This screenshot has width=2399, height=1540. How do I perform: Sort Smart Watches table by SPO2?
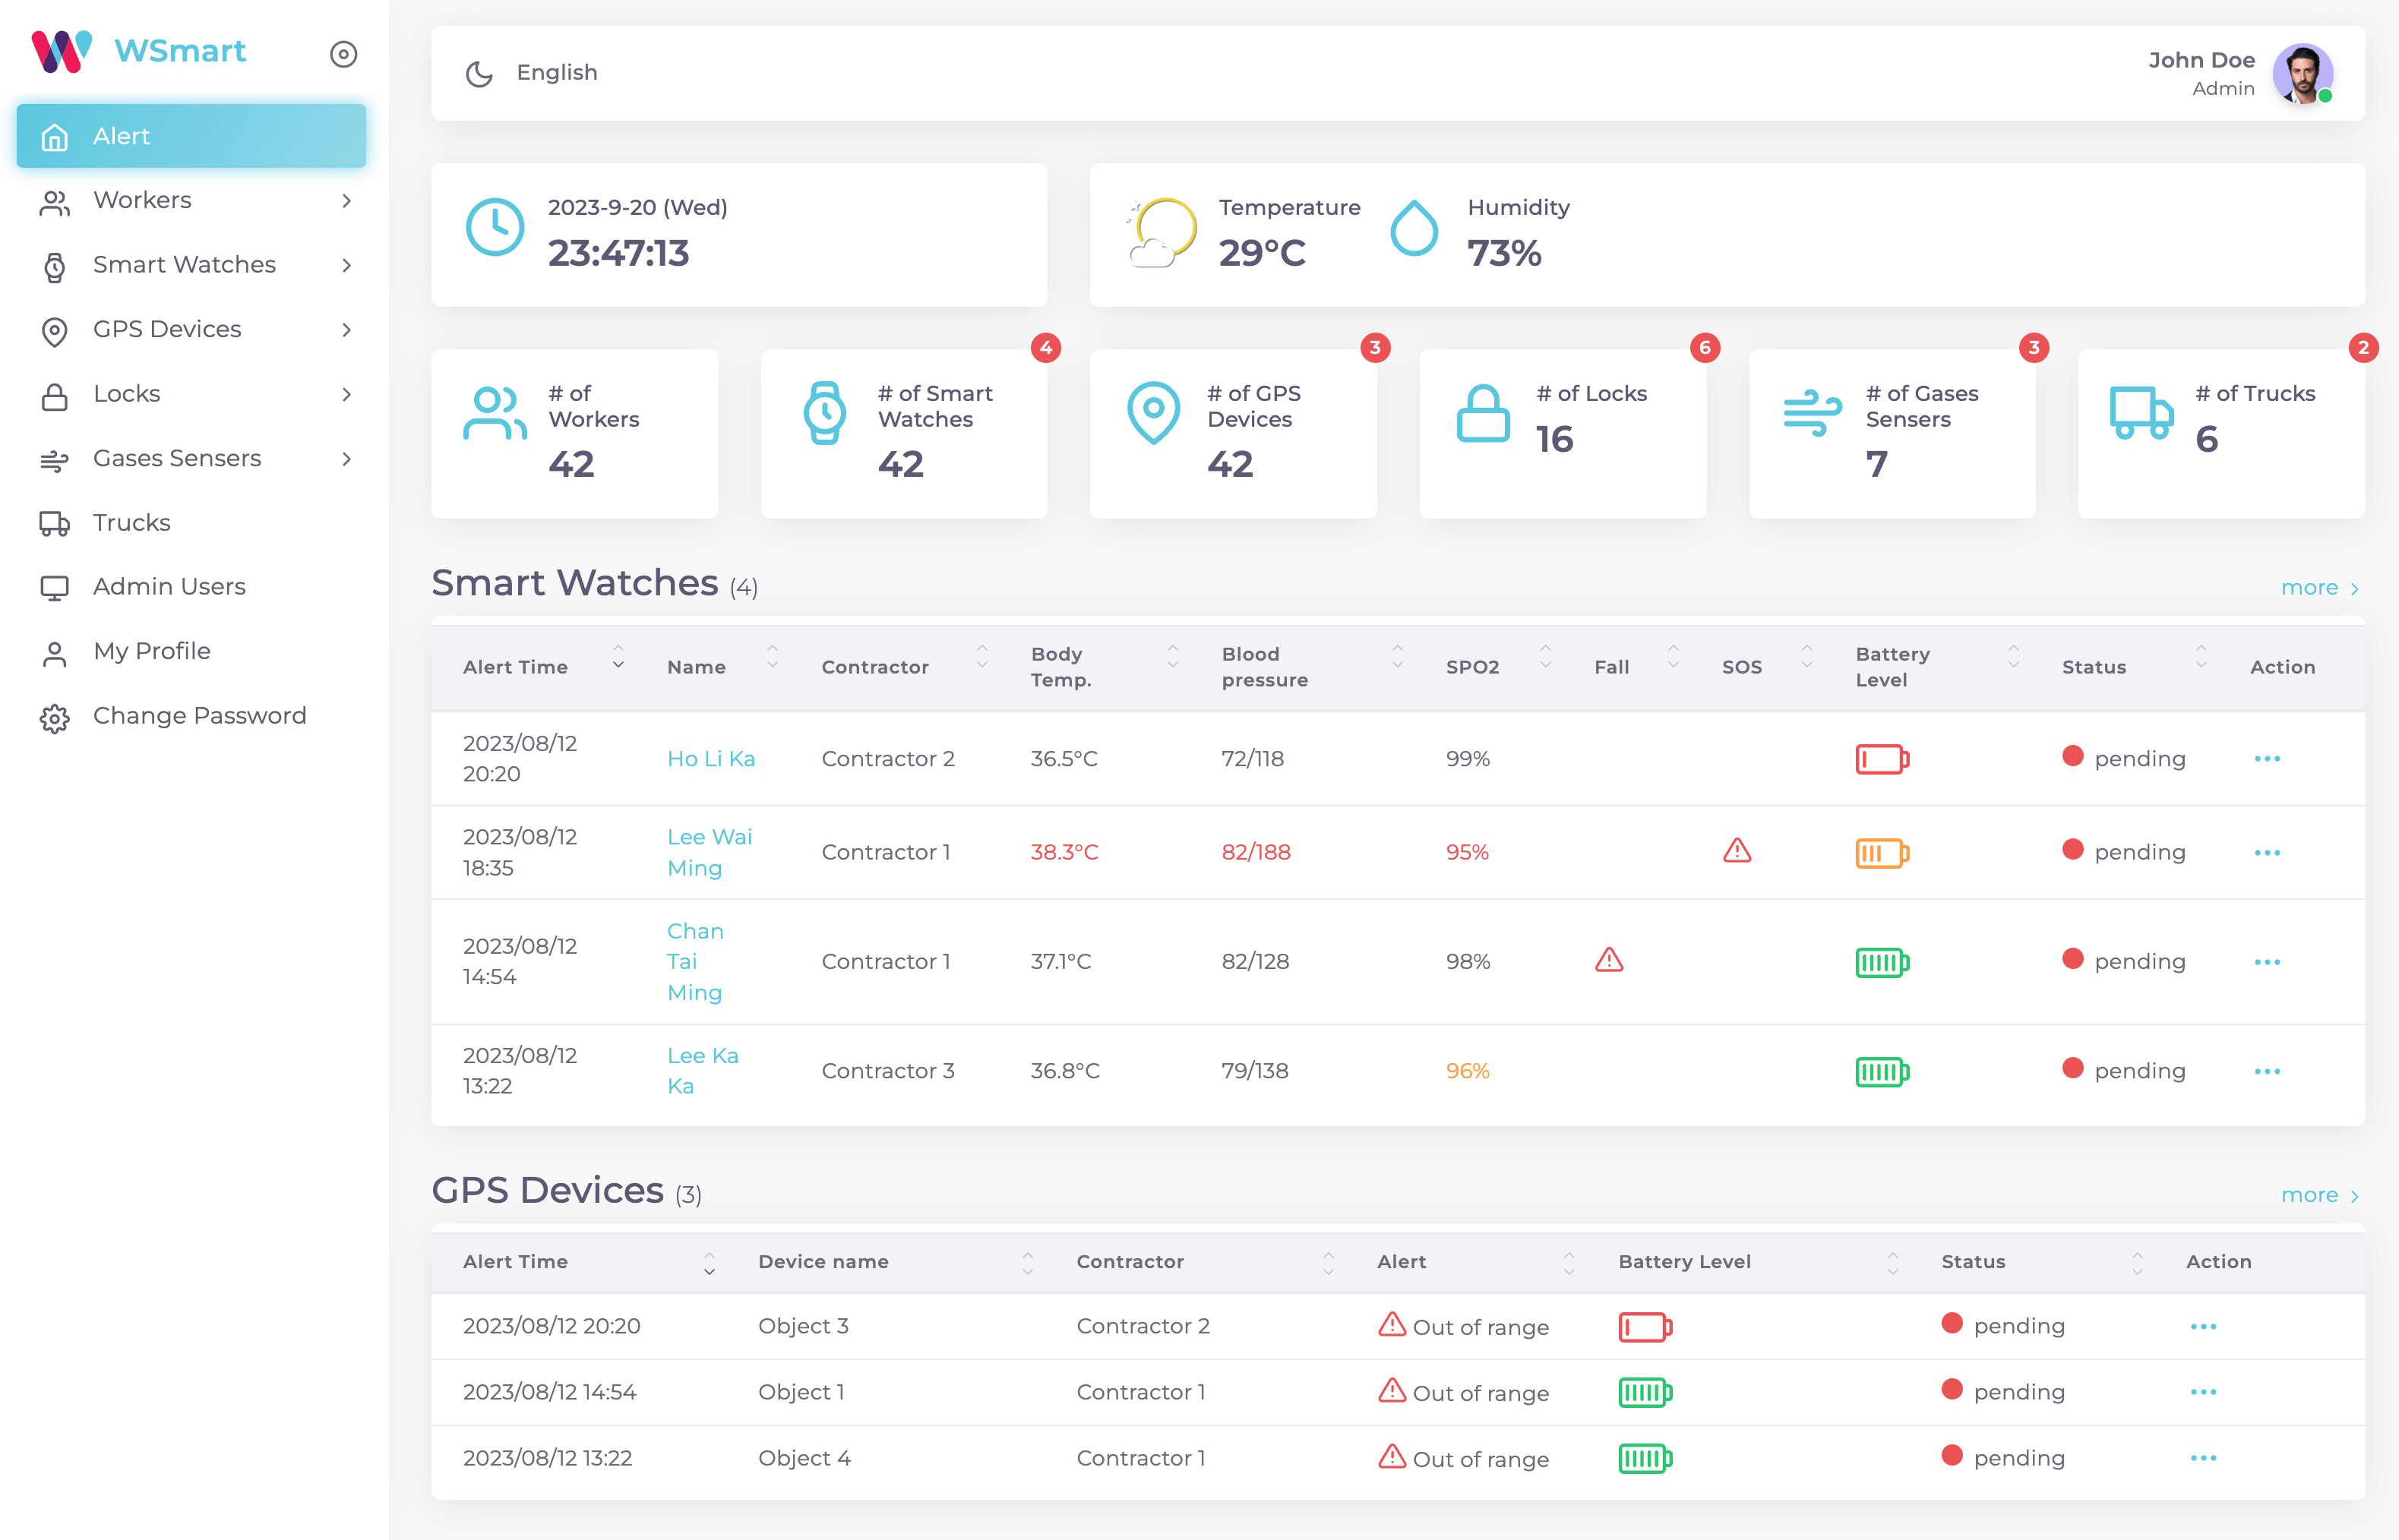point(1546,657)
